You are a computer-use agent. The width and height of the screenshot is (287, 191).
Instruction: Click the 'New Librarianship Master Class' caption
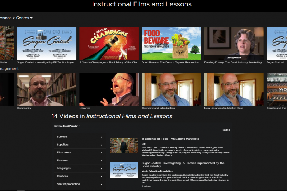click(224, 108)
